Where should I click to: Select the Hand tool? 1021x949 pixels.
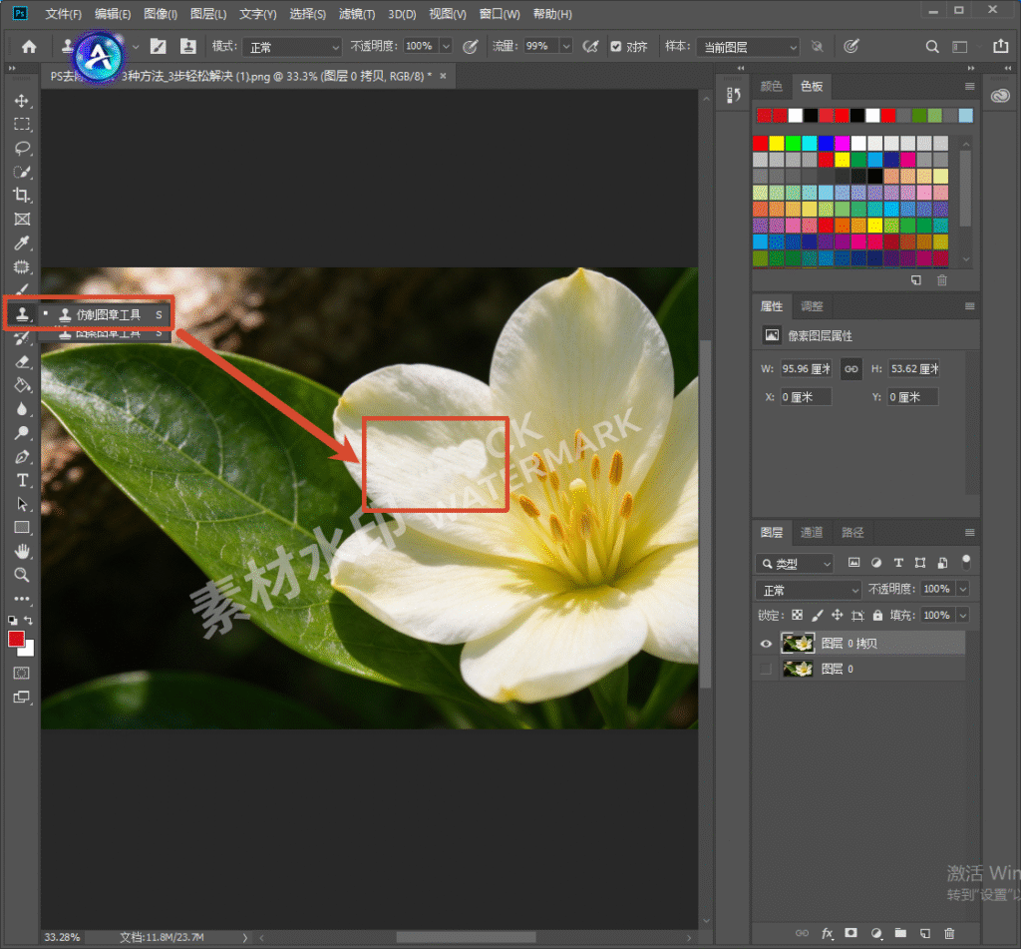click(x=22, y=552)
